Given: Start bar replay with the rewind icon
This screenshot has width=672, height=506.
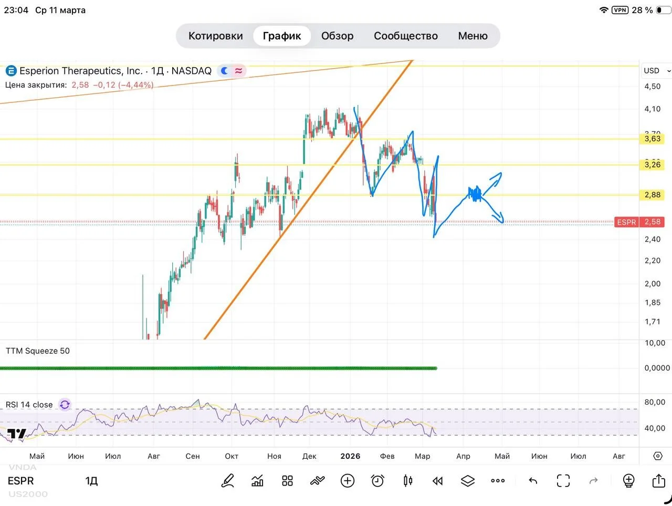Looking at the screenshot, I should click(x=437, y=481).
